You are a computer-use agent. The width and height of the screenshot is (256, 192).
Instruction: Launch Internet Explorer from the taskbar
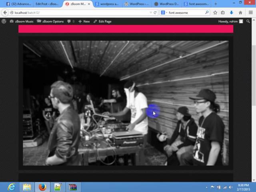click(x=11, y=187)
